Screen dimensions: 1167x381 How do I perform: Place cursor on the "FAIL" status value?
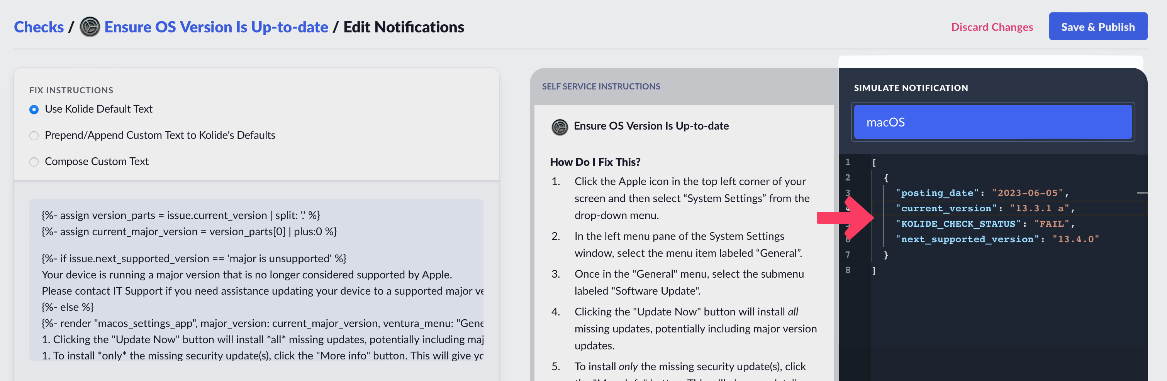coord(1051,224)
